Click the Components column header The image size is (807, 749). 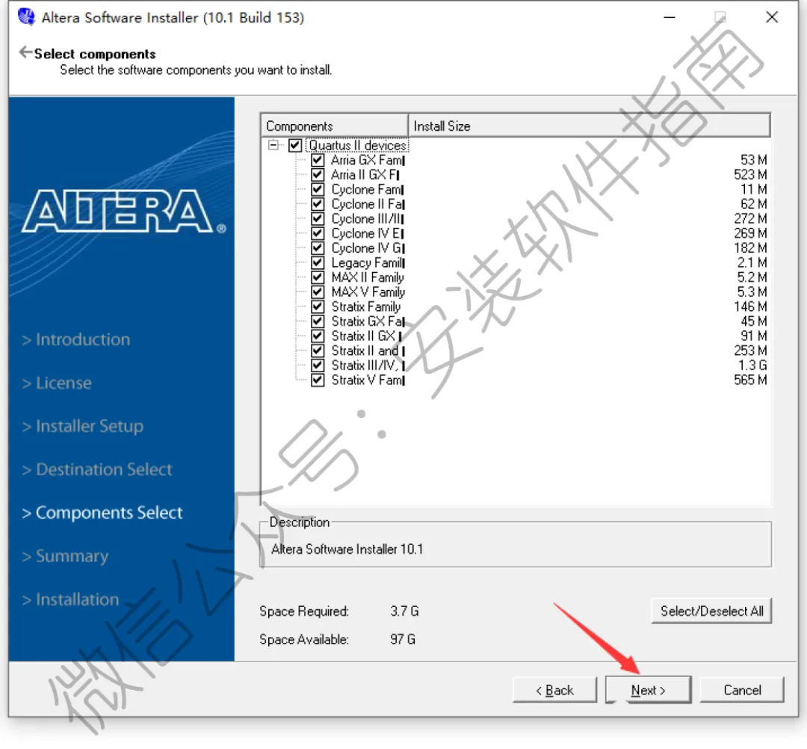[x=335, y=126]
